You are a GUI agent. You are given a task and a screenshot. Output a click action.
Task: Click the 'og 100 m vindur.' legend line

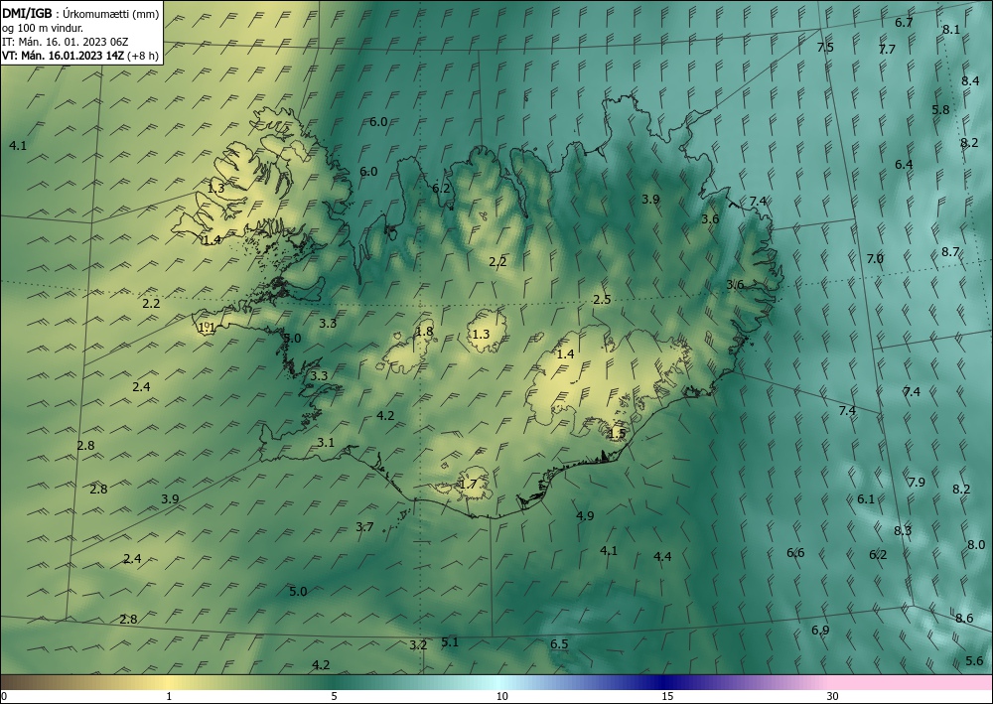click(x=43, y=27)
